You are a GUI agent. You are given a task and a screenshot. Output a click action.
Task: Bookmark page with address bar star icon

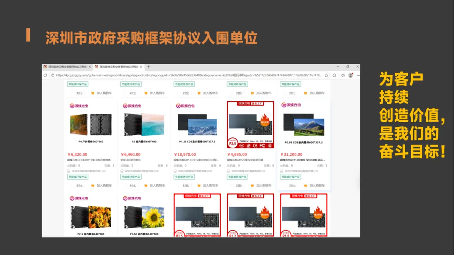326,75
